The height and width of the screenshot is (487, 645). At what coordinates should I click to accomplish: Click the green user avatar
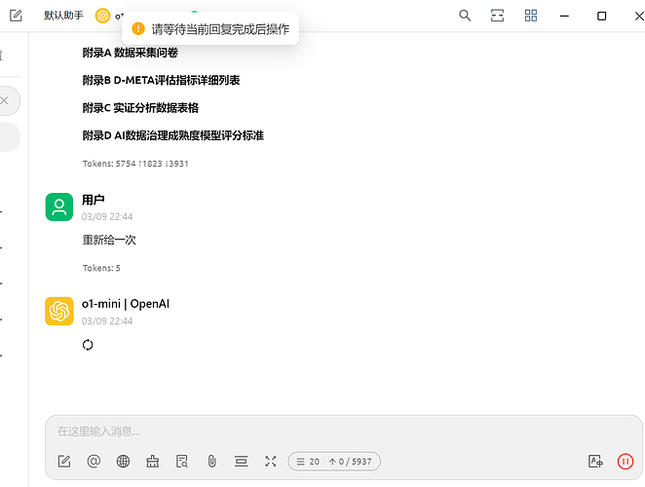coord(59,206)
